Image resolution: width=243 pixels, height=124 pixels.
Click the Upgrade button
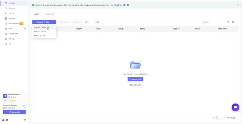(x=14, y=112)
